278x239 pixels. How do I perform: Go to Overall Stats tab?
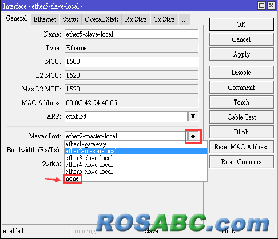click(102, 19)
